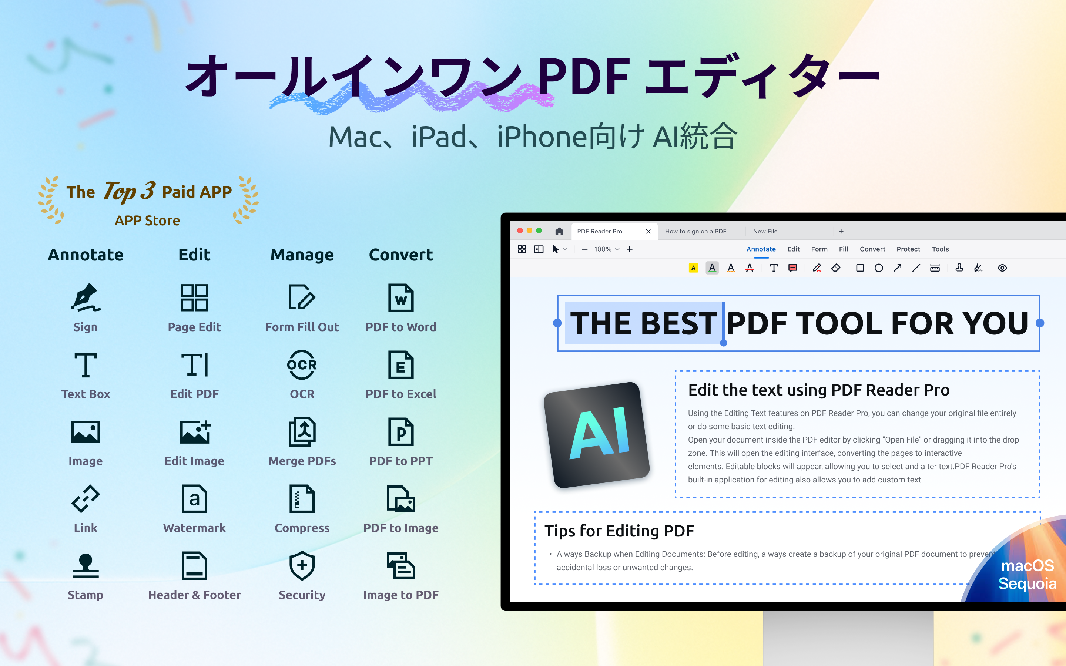Image resolution: width=1066 pixels, height=666 pixels.
Task: Select the straight line tool
Action: click(x=916, y=268)
